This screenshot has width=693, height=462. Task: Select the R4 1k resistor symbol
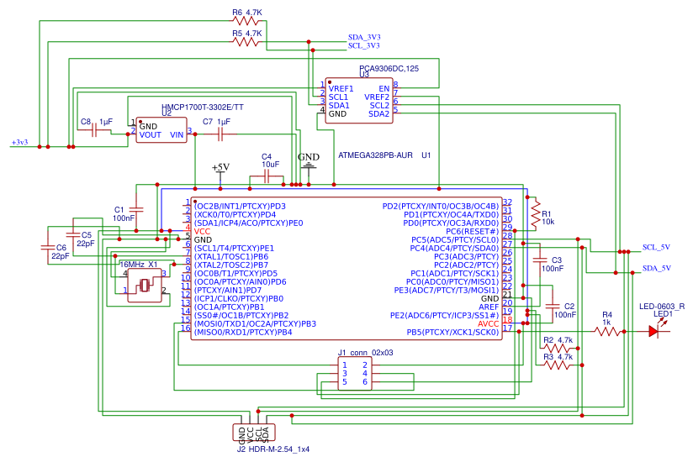pos(608,332)
